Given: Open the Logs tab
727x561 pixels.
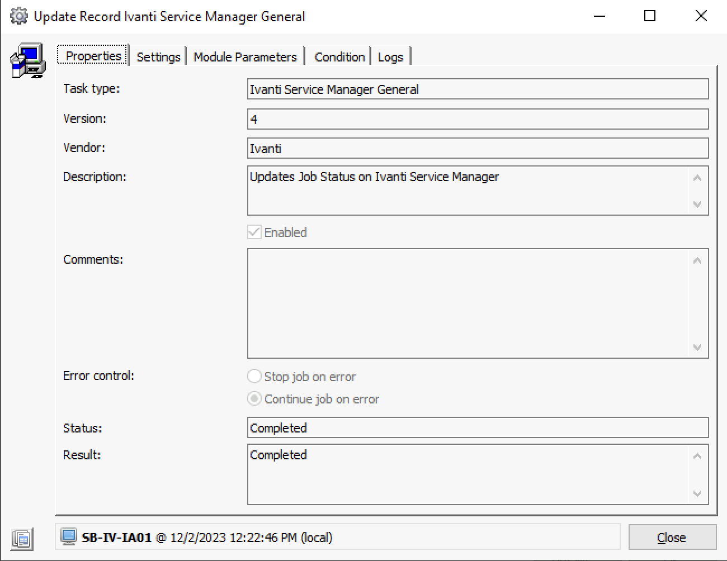Looking at the screenshot, I should [x=390, y=57].
